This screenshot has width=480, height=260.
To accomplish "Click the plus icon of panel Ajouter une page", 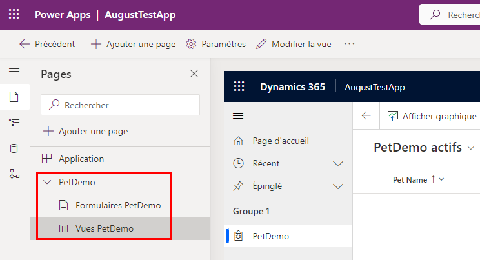I will 48,132.
